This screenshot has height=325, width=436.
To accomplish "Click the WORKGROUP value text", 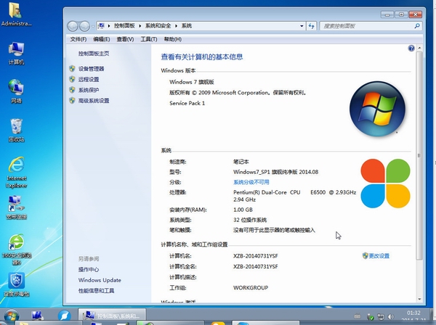I will coord(251,288).
